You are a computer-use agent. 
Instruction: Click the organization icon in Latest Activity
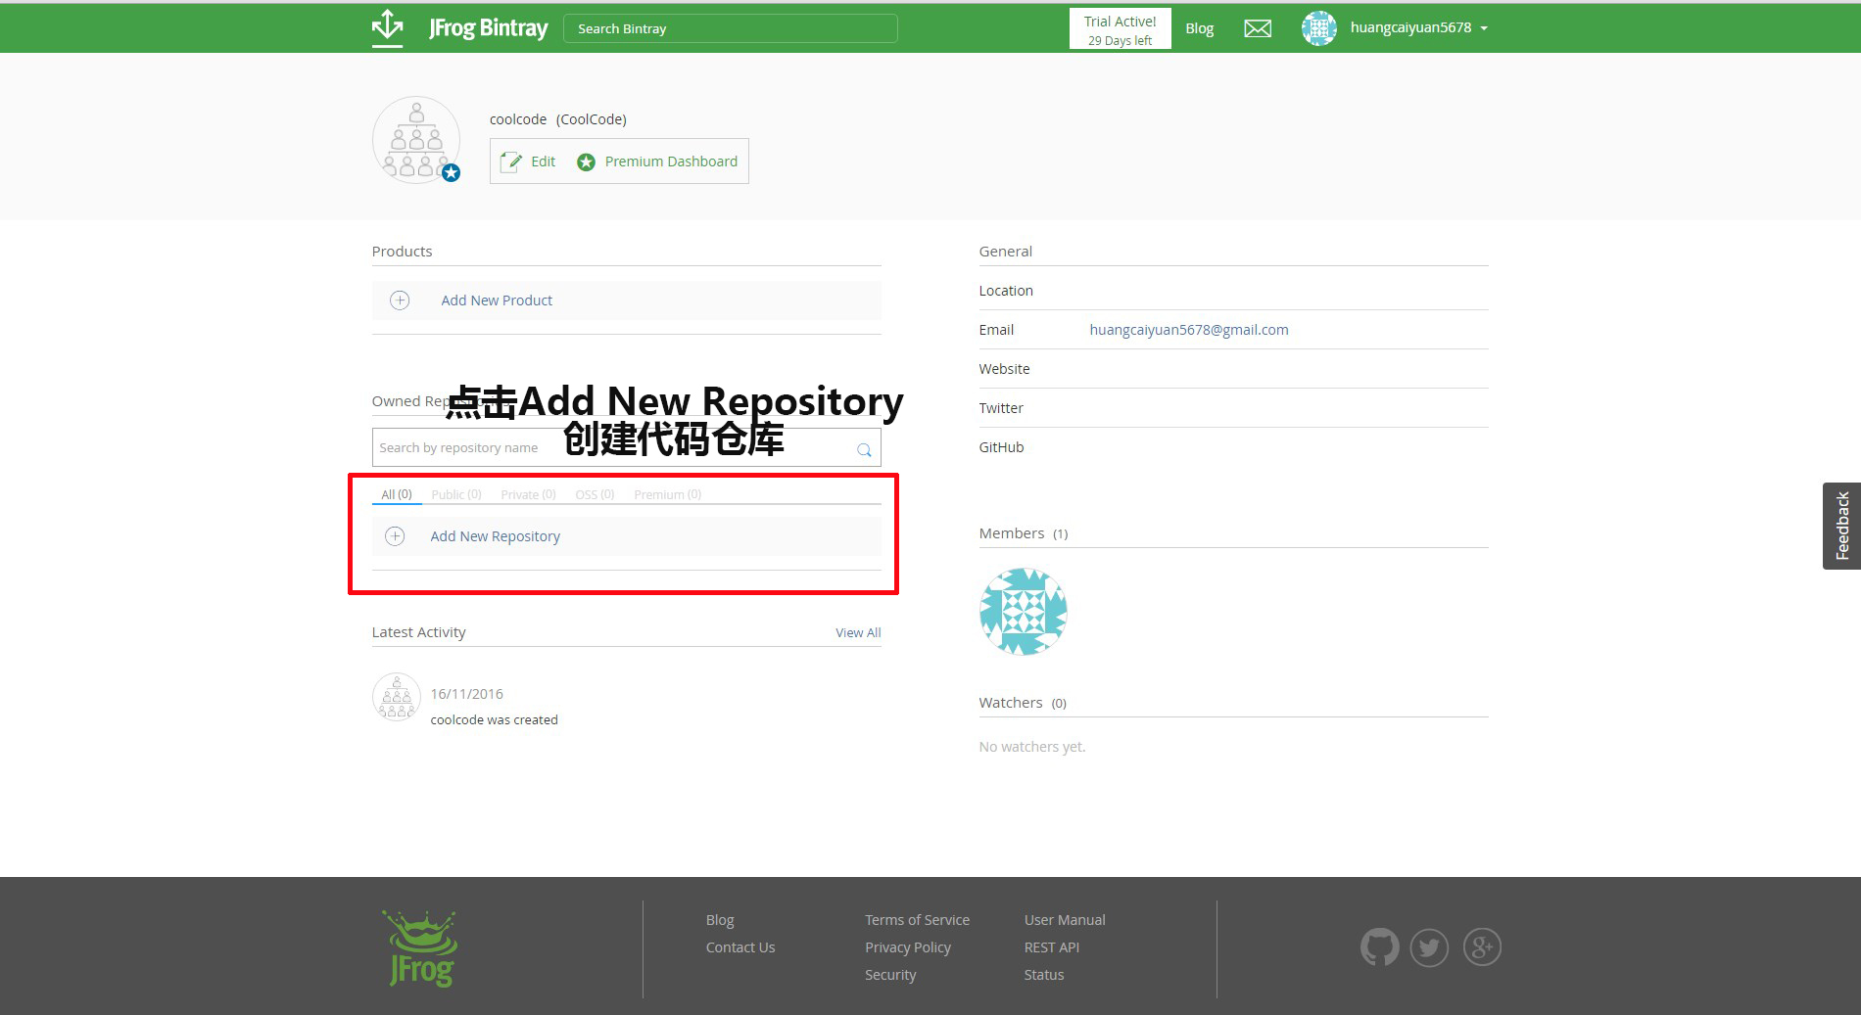click(397, 698)
